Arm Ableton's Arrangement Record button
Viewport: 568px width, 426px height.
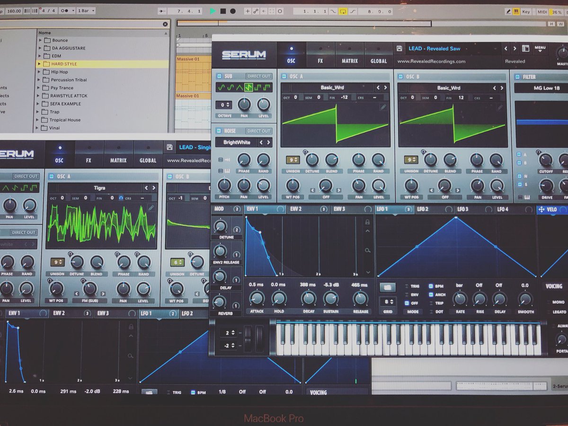pyautogui.click(x=233, y=11)
